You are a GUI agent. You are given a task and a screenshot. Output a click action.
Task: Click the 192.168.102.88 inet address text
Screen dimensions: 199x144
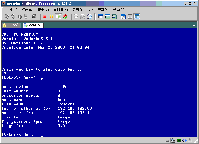tap(75, 108)
